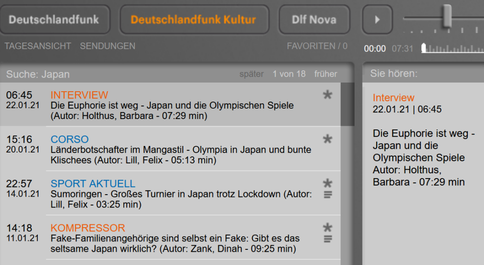Screen dimensions: 484x265
Task: Click the elapsed time 00:00
Action: point(375,49)
